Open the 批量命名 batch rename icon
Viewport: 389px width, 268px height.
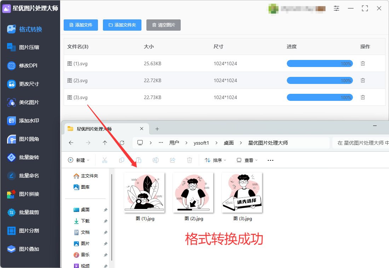[x=11, y=176]
